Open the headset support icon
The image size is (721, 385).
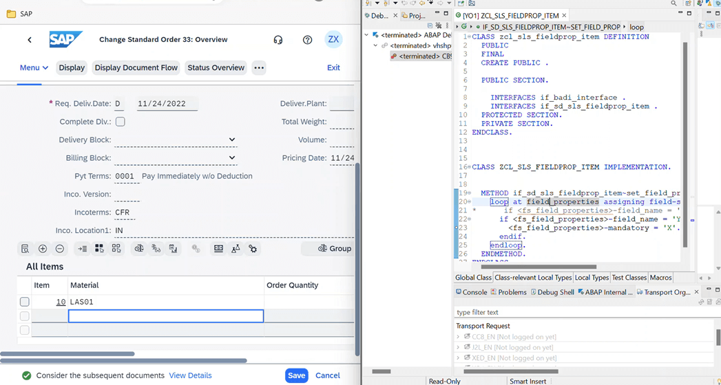[278, 40]
